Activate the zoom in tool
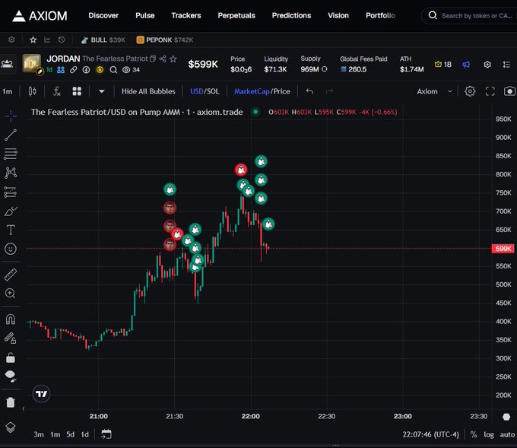Screen dimensions: 517x448 (11, 294)
